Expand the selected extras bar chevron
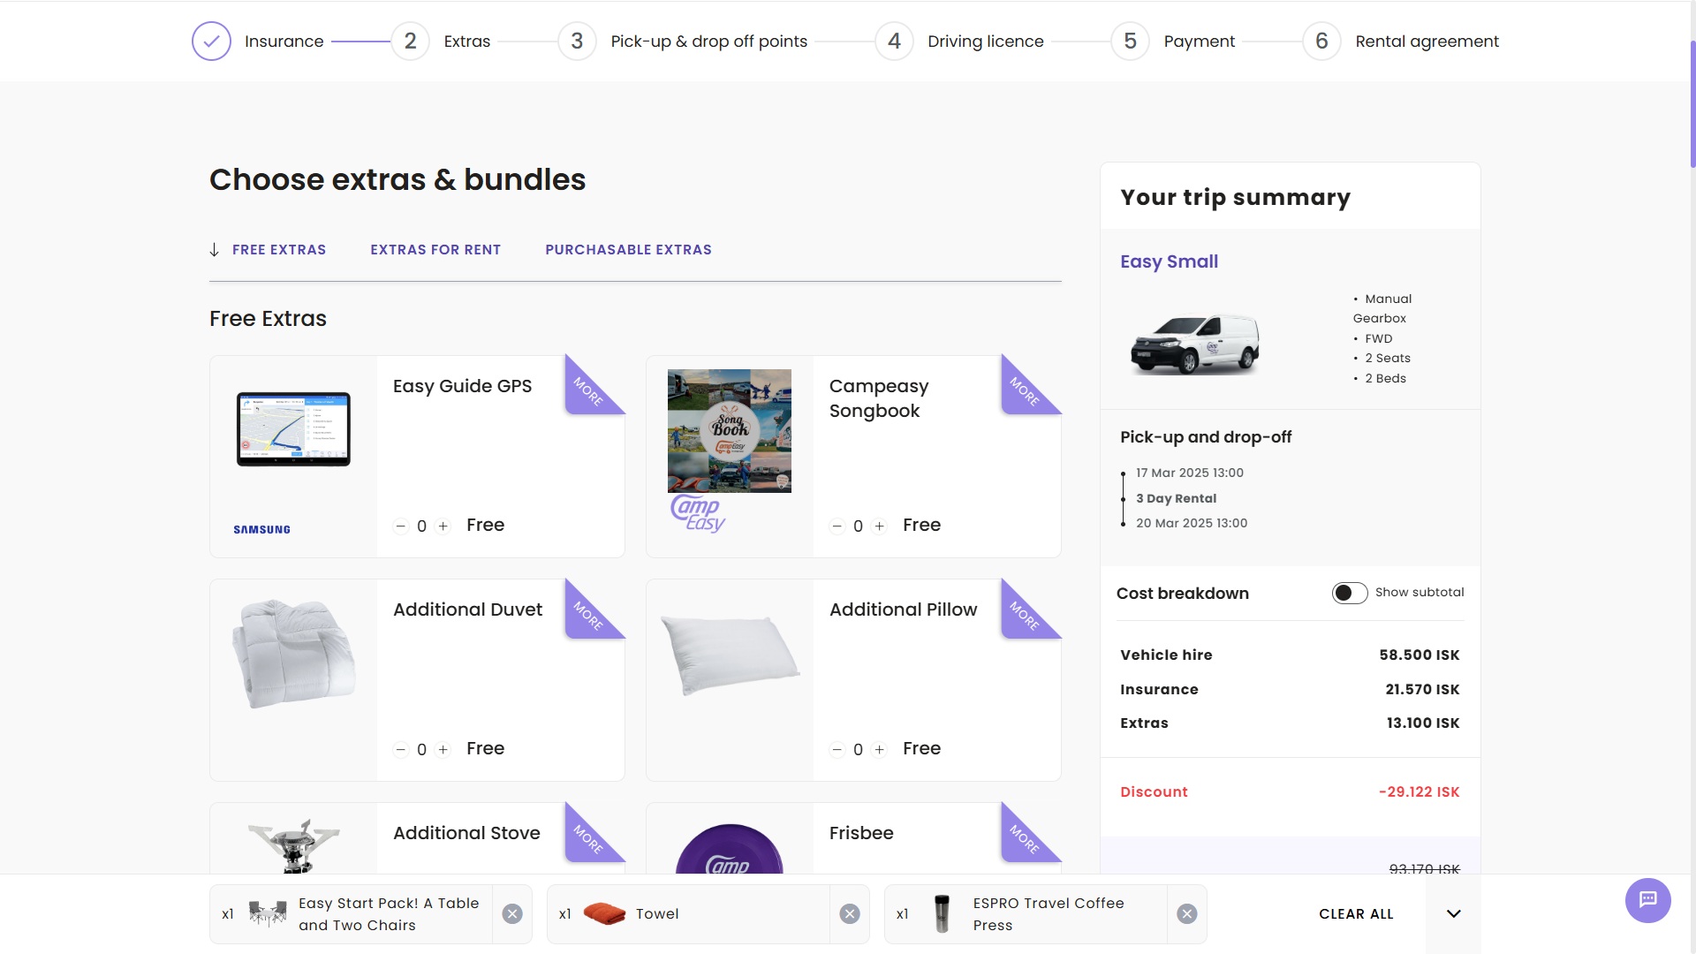The image size is (1696, 954). point(1454,914)
